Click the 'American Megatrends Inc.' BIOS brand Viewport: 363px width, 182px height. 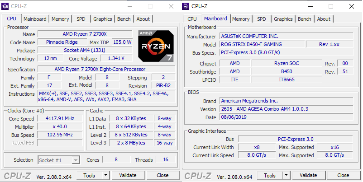click(287, 101)
